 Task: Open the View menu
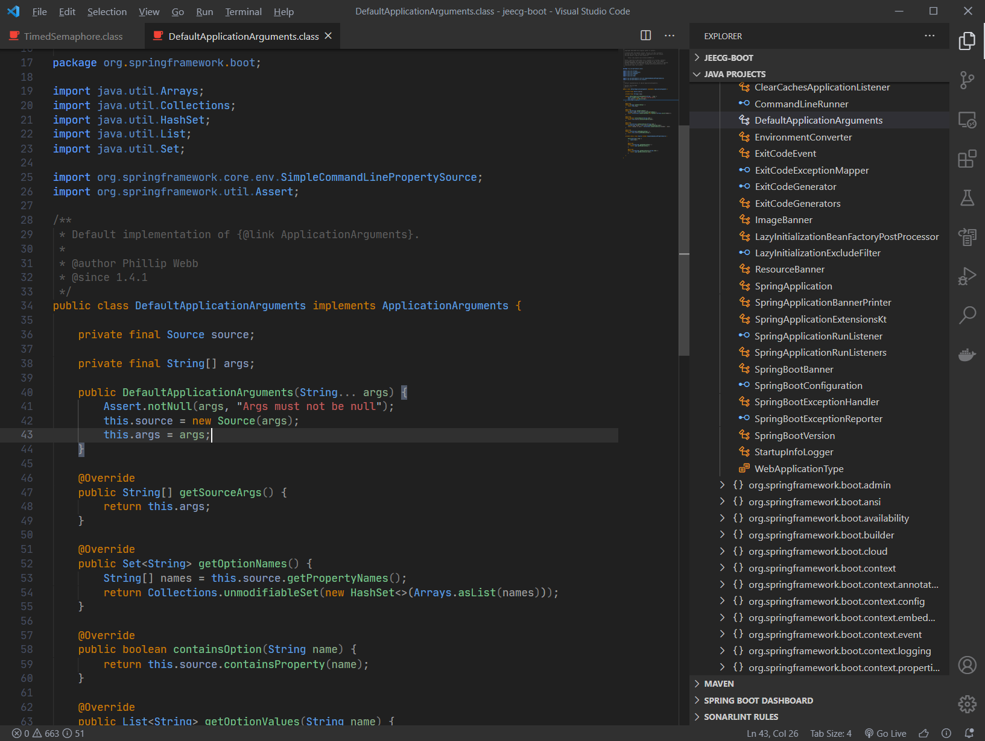pyautogui.click(x=149, y=11)
